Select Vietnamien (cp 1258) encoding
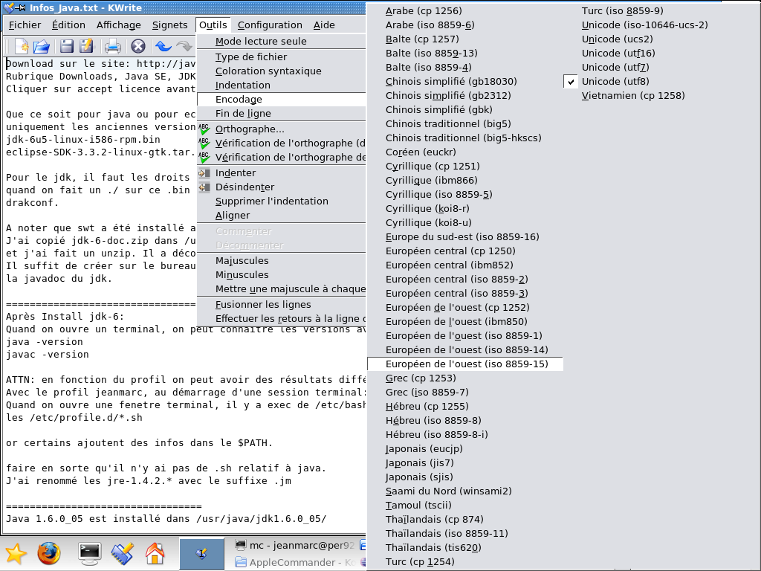The width and height of the screenshot is (761, 571). coord(661,95)
